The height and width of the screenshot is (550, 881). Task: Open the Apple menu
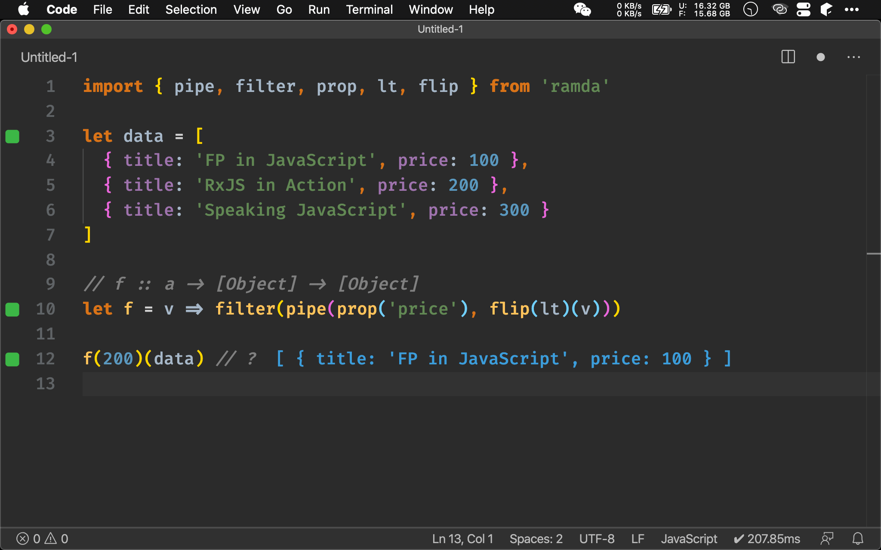tap(23, 9)
